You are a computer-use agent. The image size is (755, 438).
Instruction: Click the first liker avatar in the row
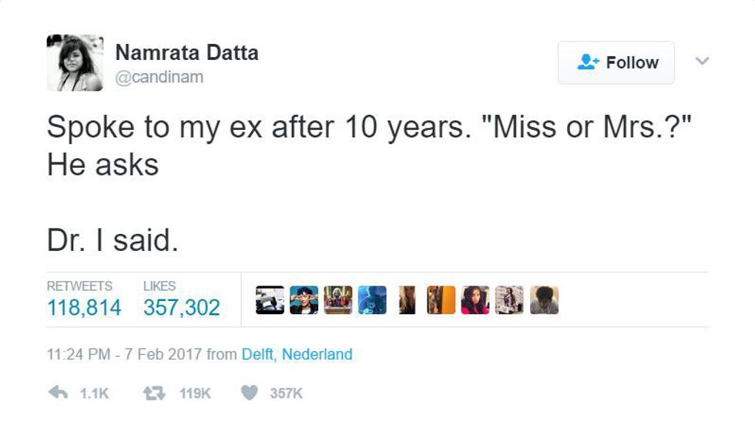pyautogui.click(x=270, y=300)
